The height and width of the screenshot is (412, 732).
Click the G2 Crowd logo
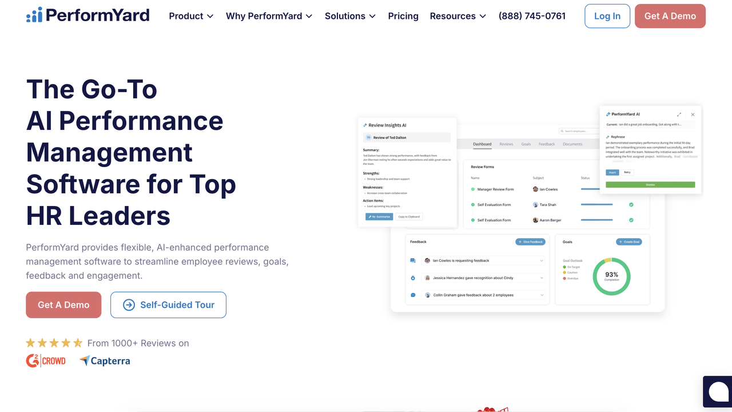pos(46,360)
